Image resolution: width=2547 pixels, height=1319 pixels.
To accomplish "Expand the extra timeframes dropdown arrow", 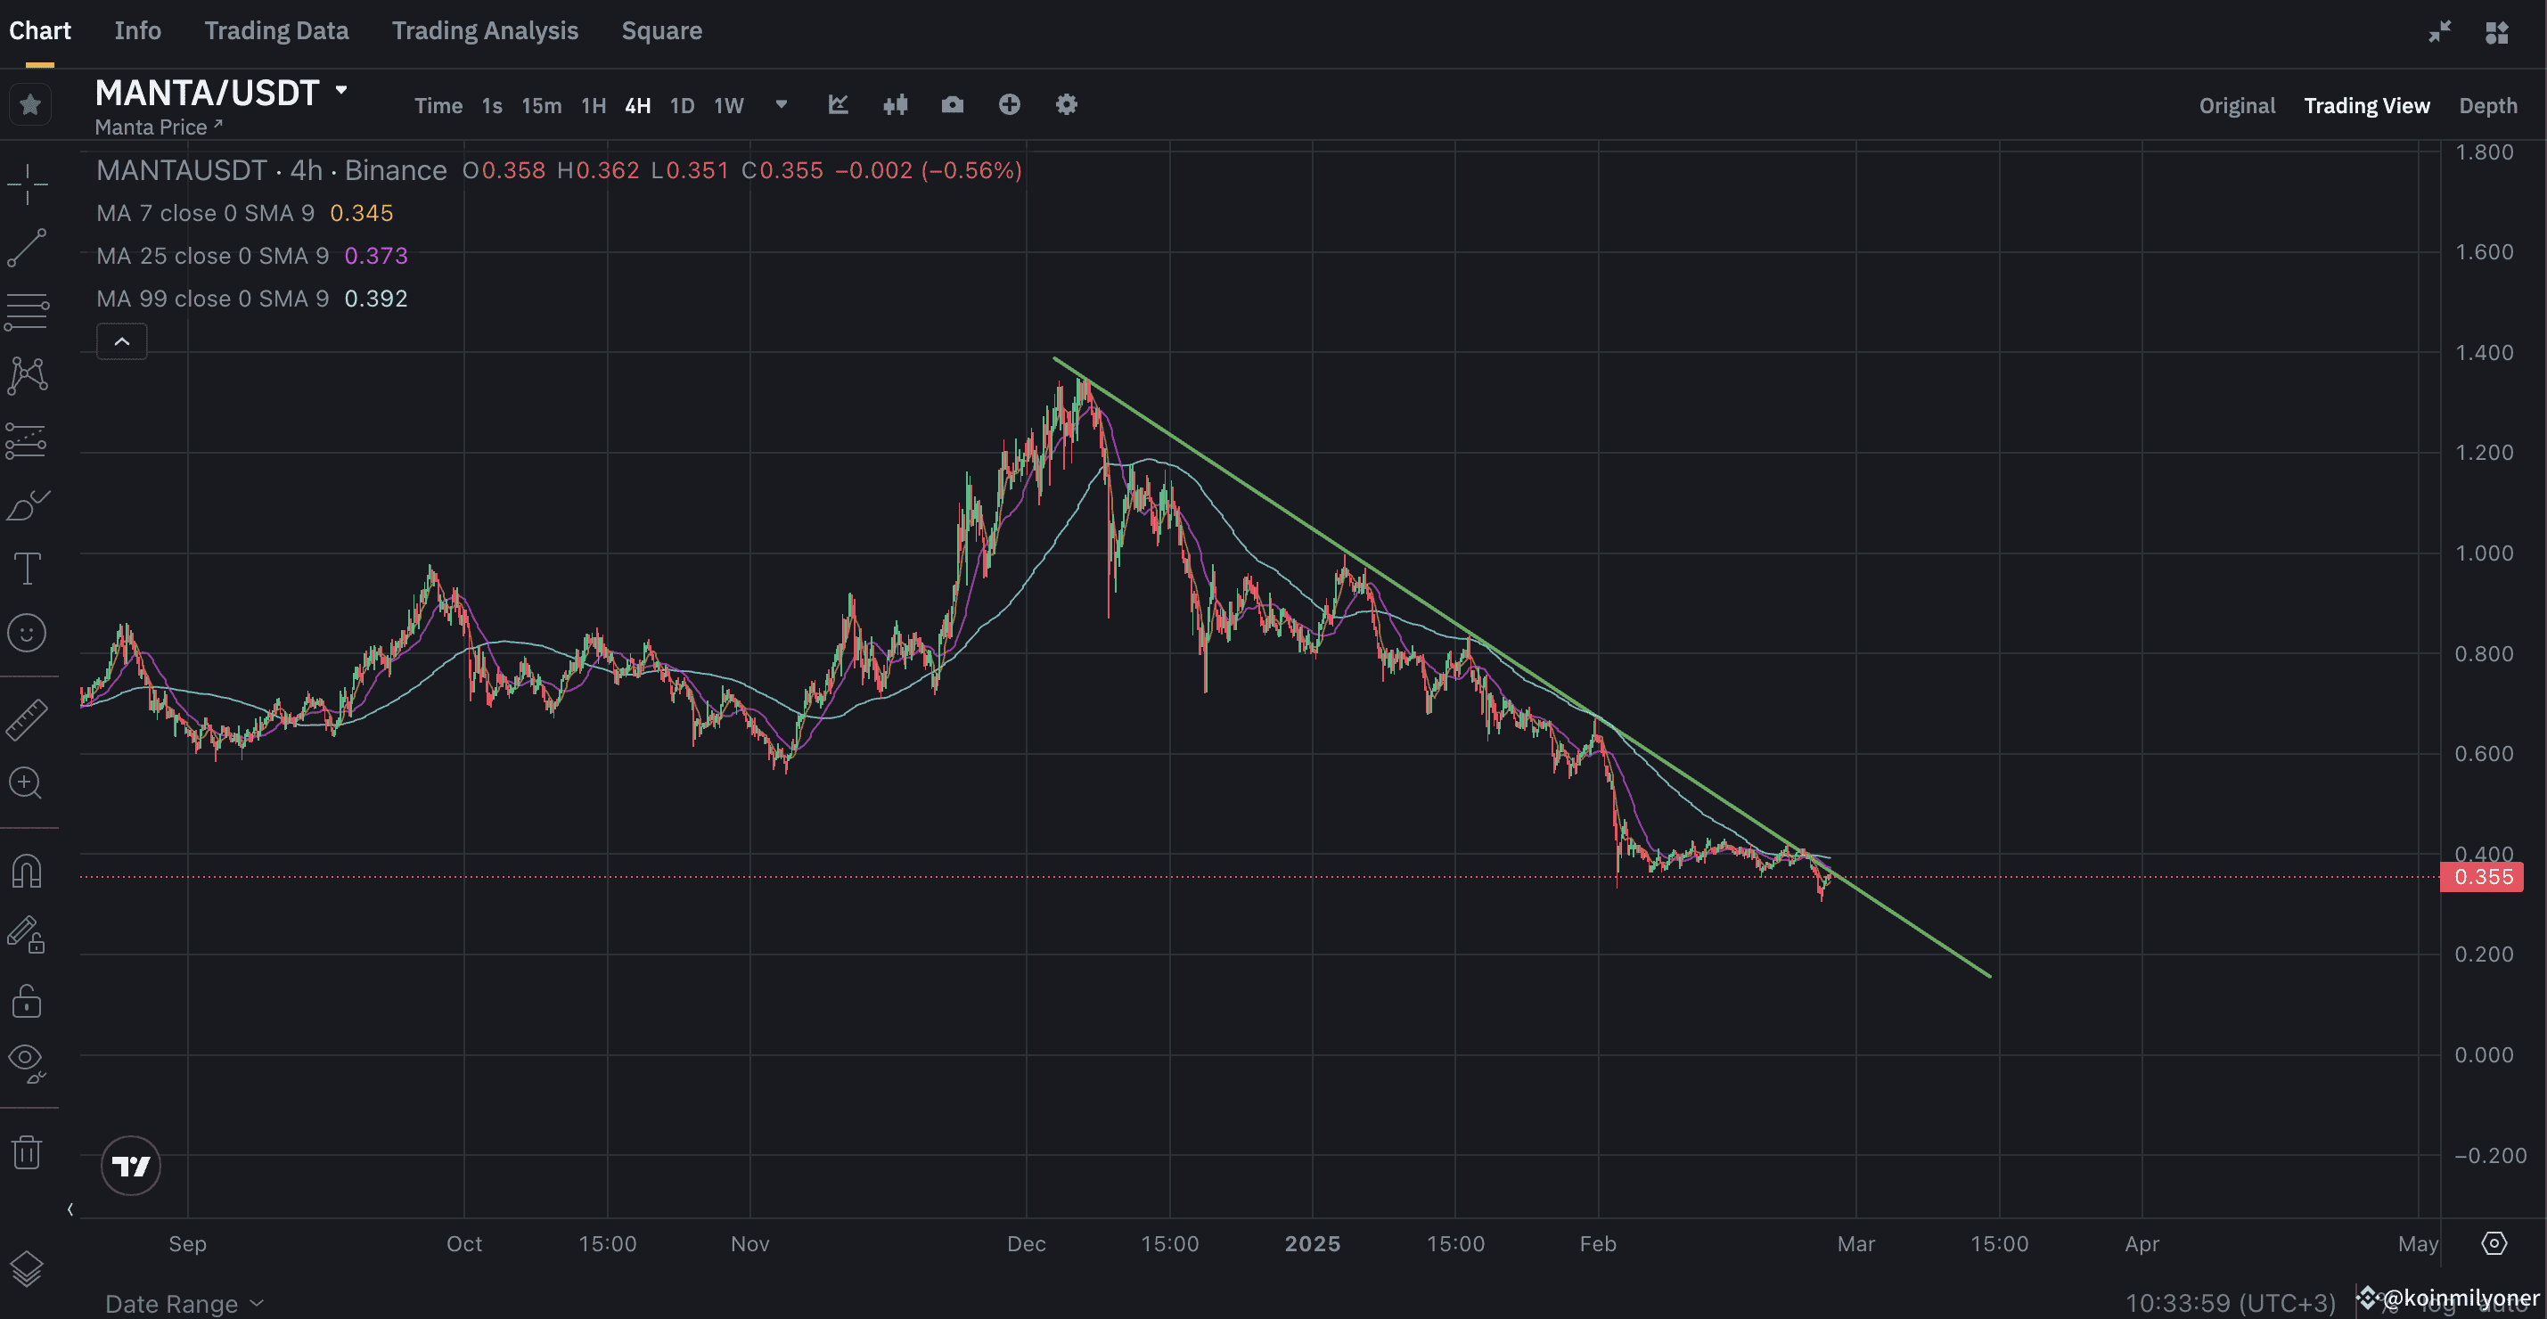I will (x=780, y=105).
